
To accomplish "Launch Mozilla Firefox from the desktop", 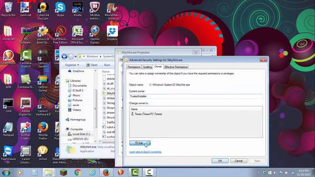I will [43, 131].
